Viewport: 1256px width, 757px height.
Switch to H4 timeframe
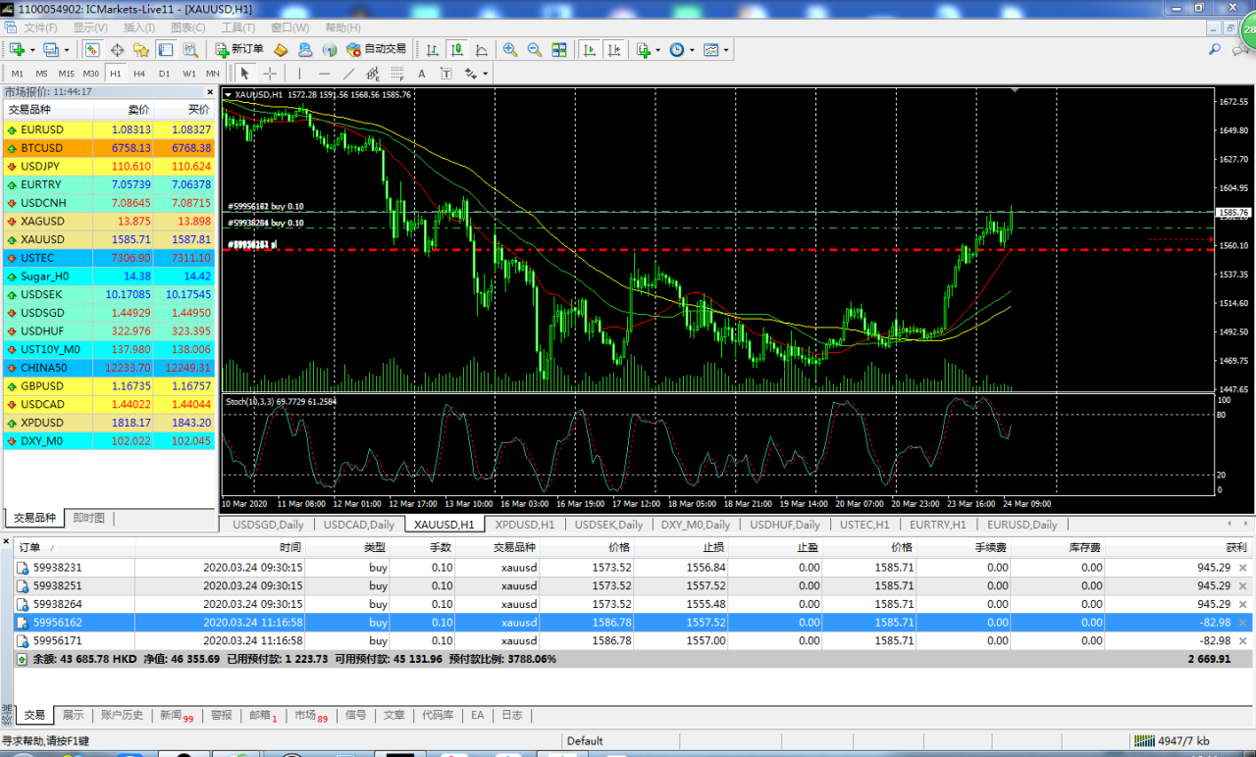click(139, 74)
